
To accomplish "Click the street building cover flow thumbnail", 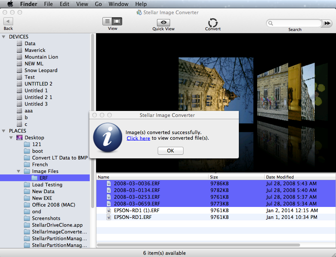I will coord(272,92).
